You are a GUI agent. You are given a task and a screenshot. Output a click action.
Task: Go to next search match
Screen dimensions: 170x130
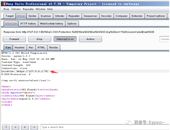coord(34,127)
